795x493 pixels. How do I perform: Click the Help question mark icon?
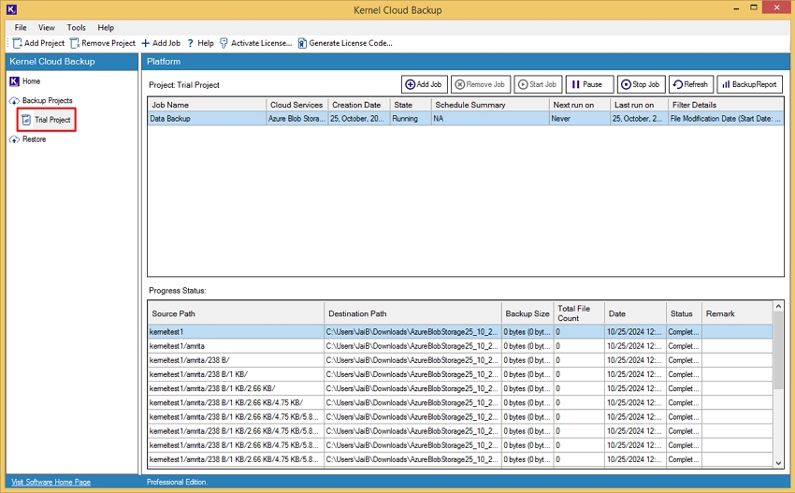point(190,43)
